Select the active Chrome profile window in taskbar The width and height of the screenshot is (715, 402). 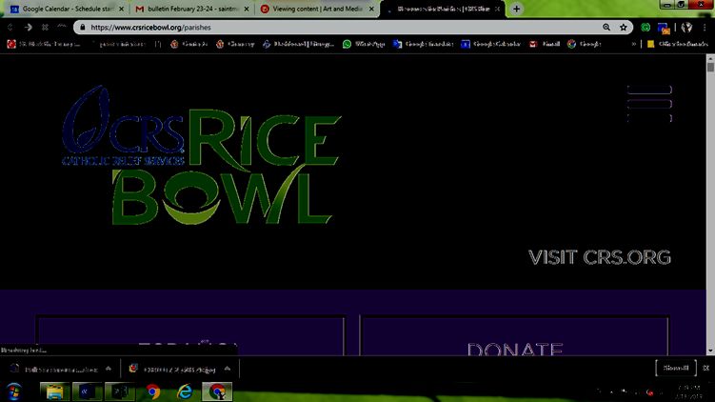[217, 392]
